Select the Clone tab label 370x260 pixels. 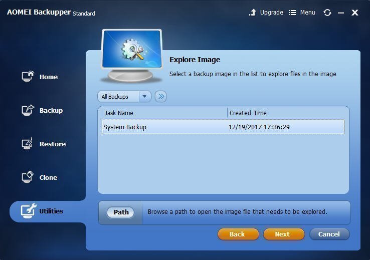(x=48, y=177)
